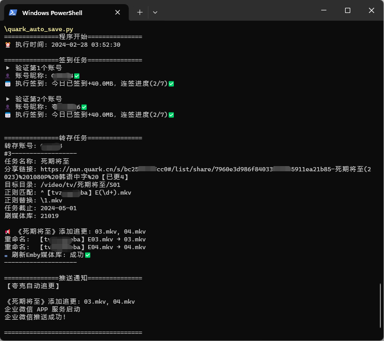The width and height of the screenshot is (384, 341).
Task: Click the triangle before 验证第1个账号
Action: tap(8, 68)
